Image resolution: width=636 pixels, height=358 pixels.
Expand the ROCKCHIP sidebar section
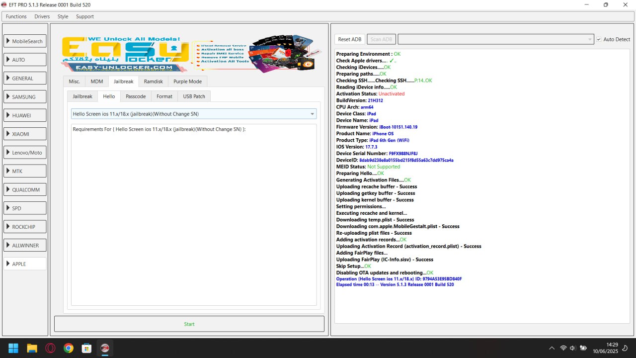coord(25,227)
